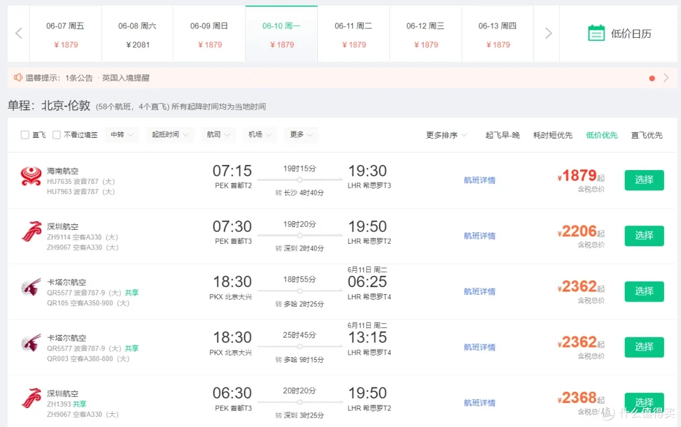The height and width of the screenshot is (427, 681).
Task: Click the 单程: 北京-伦敦 heading
Action: click(49, 105)
